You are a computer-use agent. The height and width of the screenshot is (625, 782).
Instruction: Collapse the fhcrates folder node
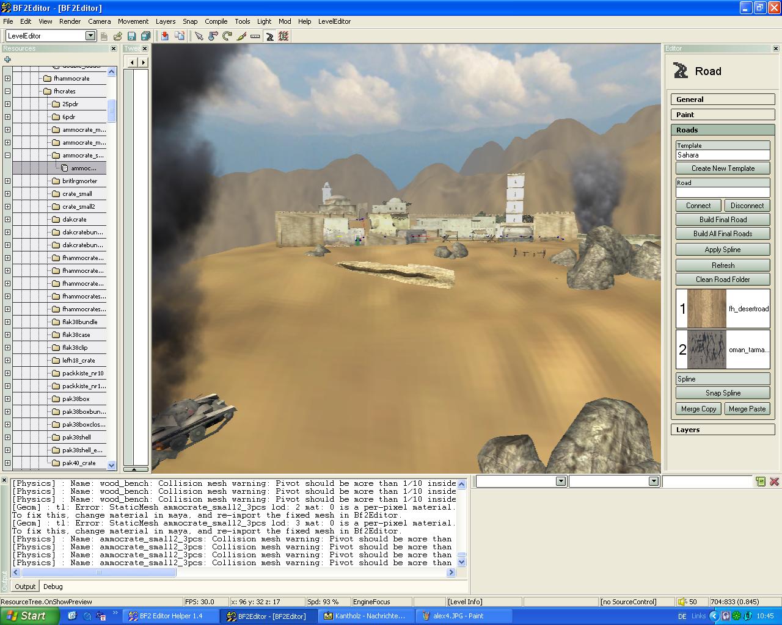pos(7,91)
